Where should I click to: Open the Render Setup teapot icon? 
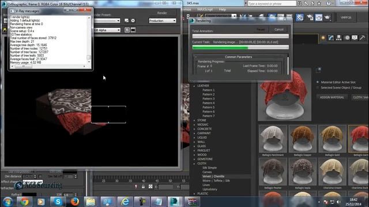[310, 17]
